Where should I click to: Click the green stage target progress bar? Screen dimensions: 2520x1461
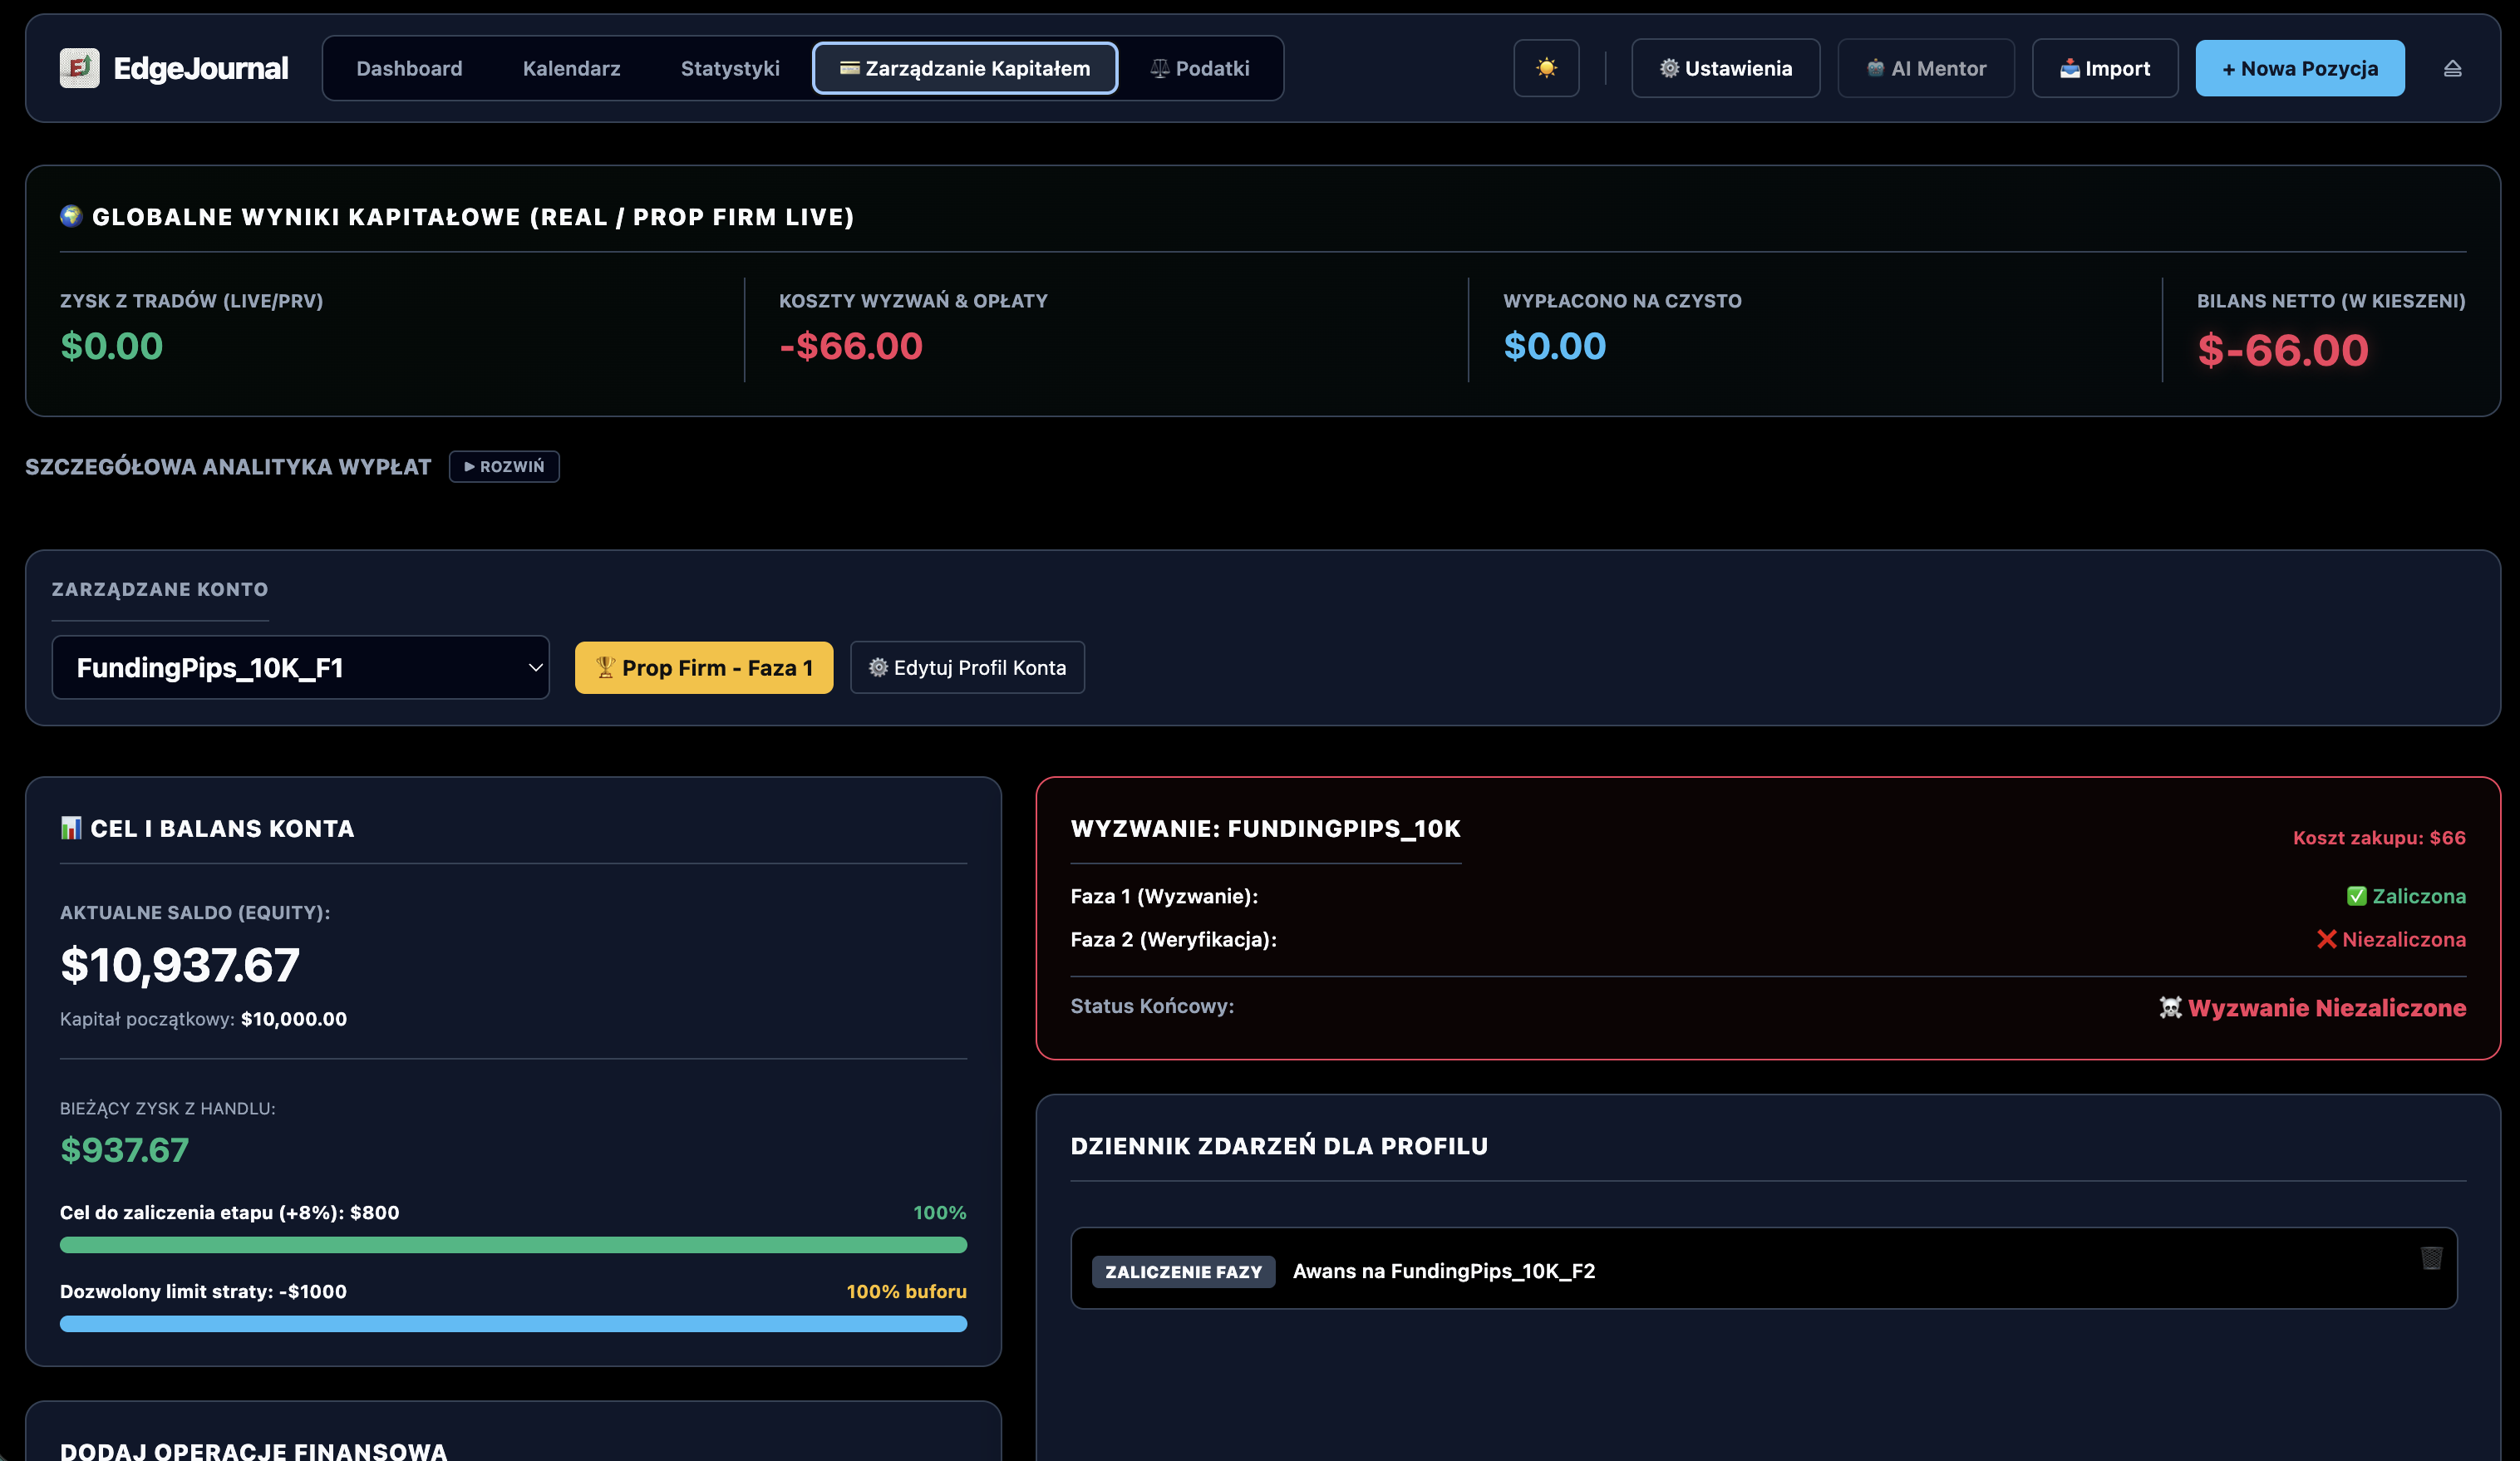tap(513, 1245)
